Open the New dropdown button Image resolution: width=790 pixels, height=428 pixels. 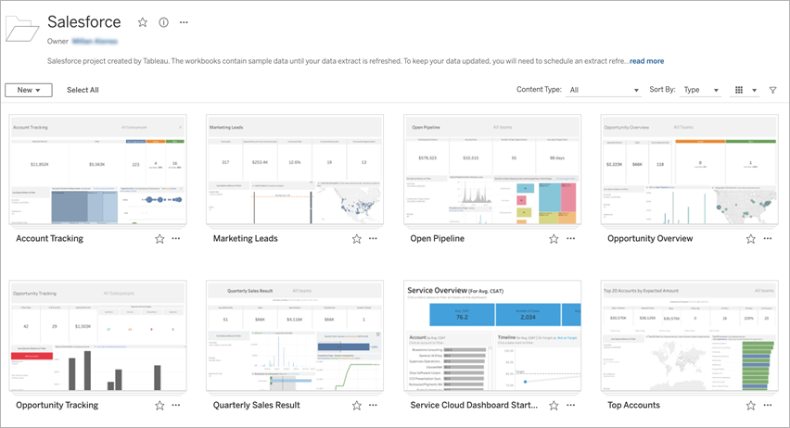29,90
